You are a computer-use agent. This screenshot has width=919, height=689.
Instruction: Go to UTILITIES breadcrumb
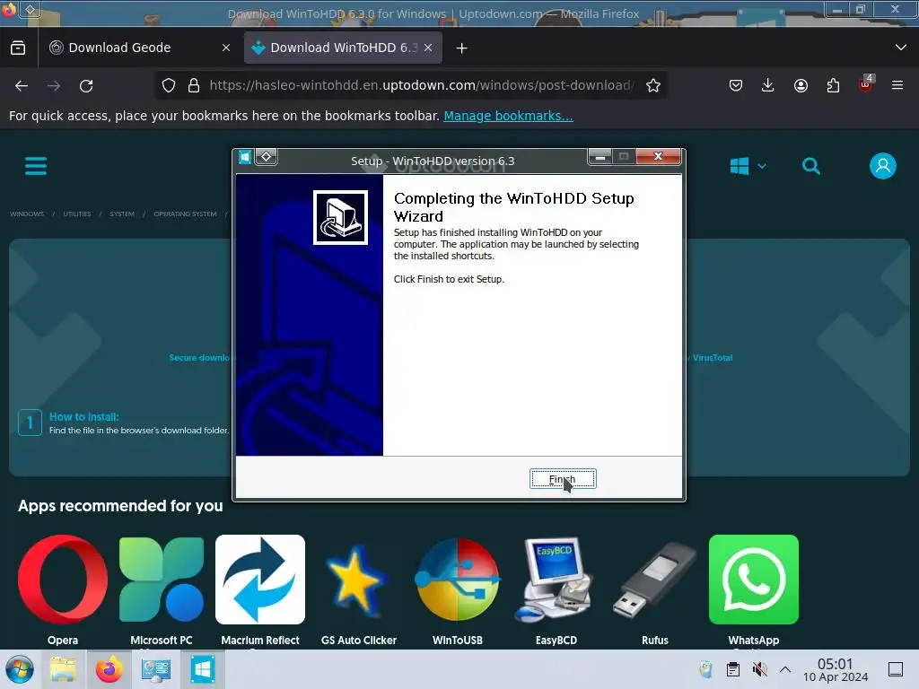pyautogui.click(x=77, y=214)
